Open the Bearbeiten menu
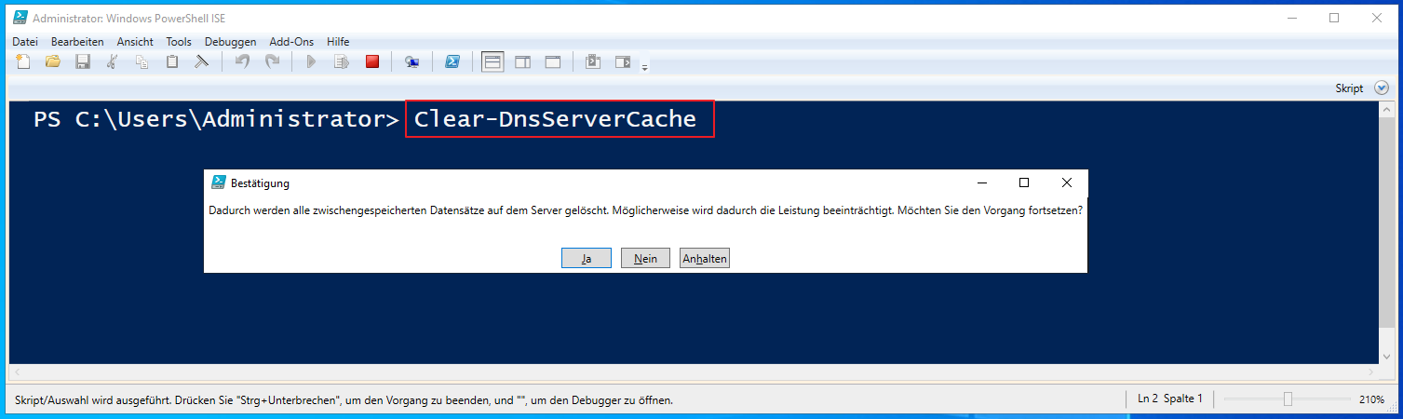This screenshot has width=1403, height=419. point(77,42)
